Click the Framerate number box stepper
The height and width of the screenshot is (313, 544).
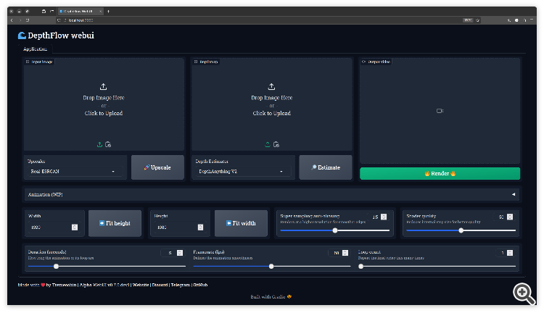pos(345,253)
